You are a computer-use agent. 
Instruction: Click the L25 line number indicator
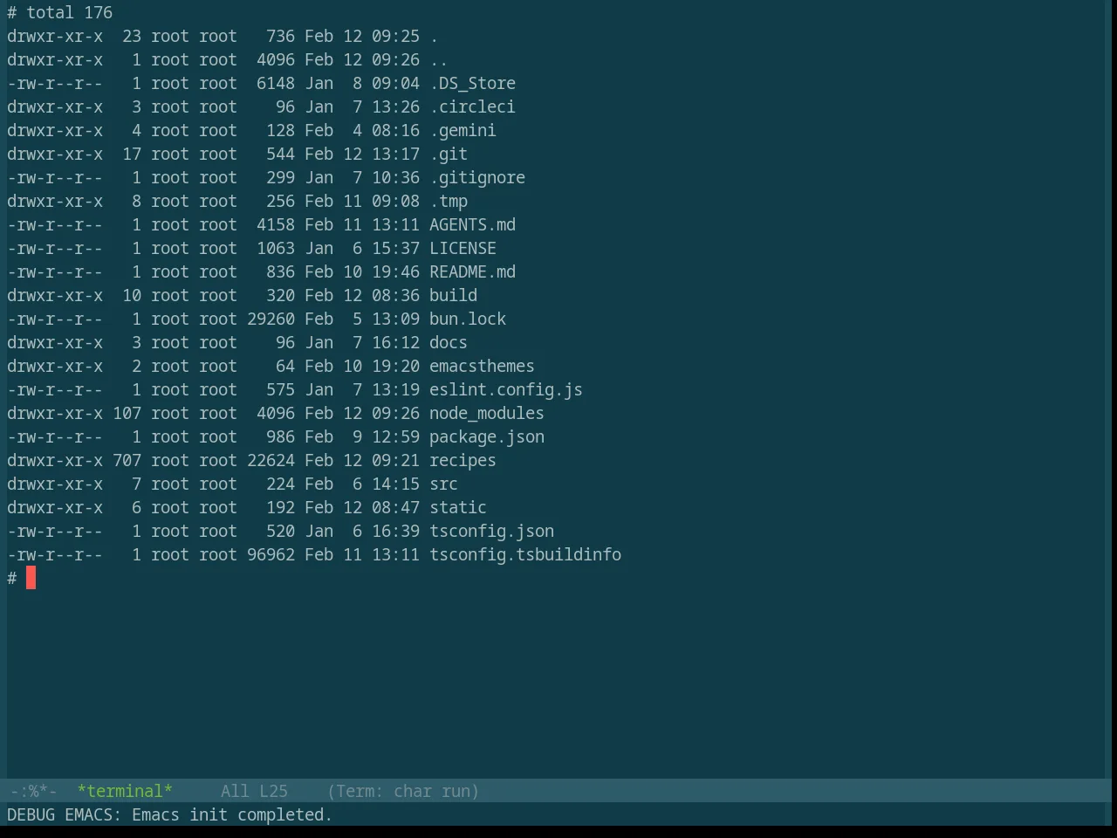(x=273, y=791)
